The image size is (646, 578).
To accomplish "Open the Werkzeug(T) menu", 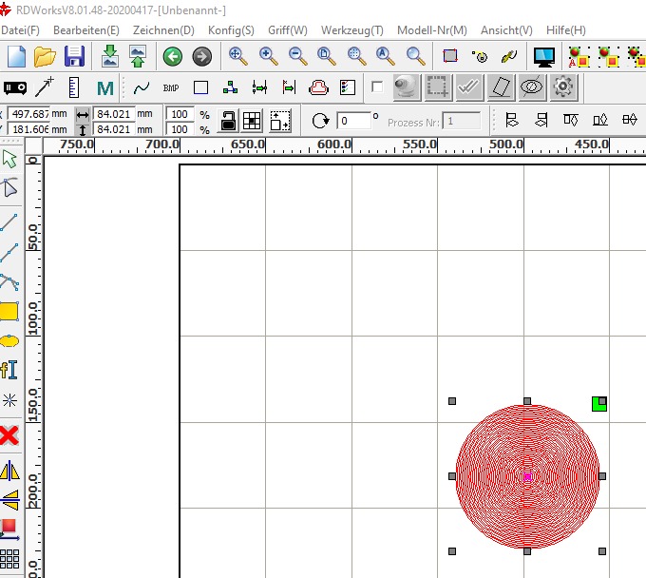I will pyautogui.click(x=352, y=30).
